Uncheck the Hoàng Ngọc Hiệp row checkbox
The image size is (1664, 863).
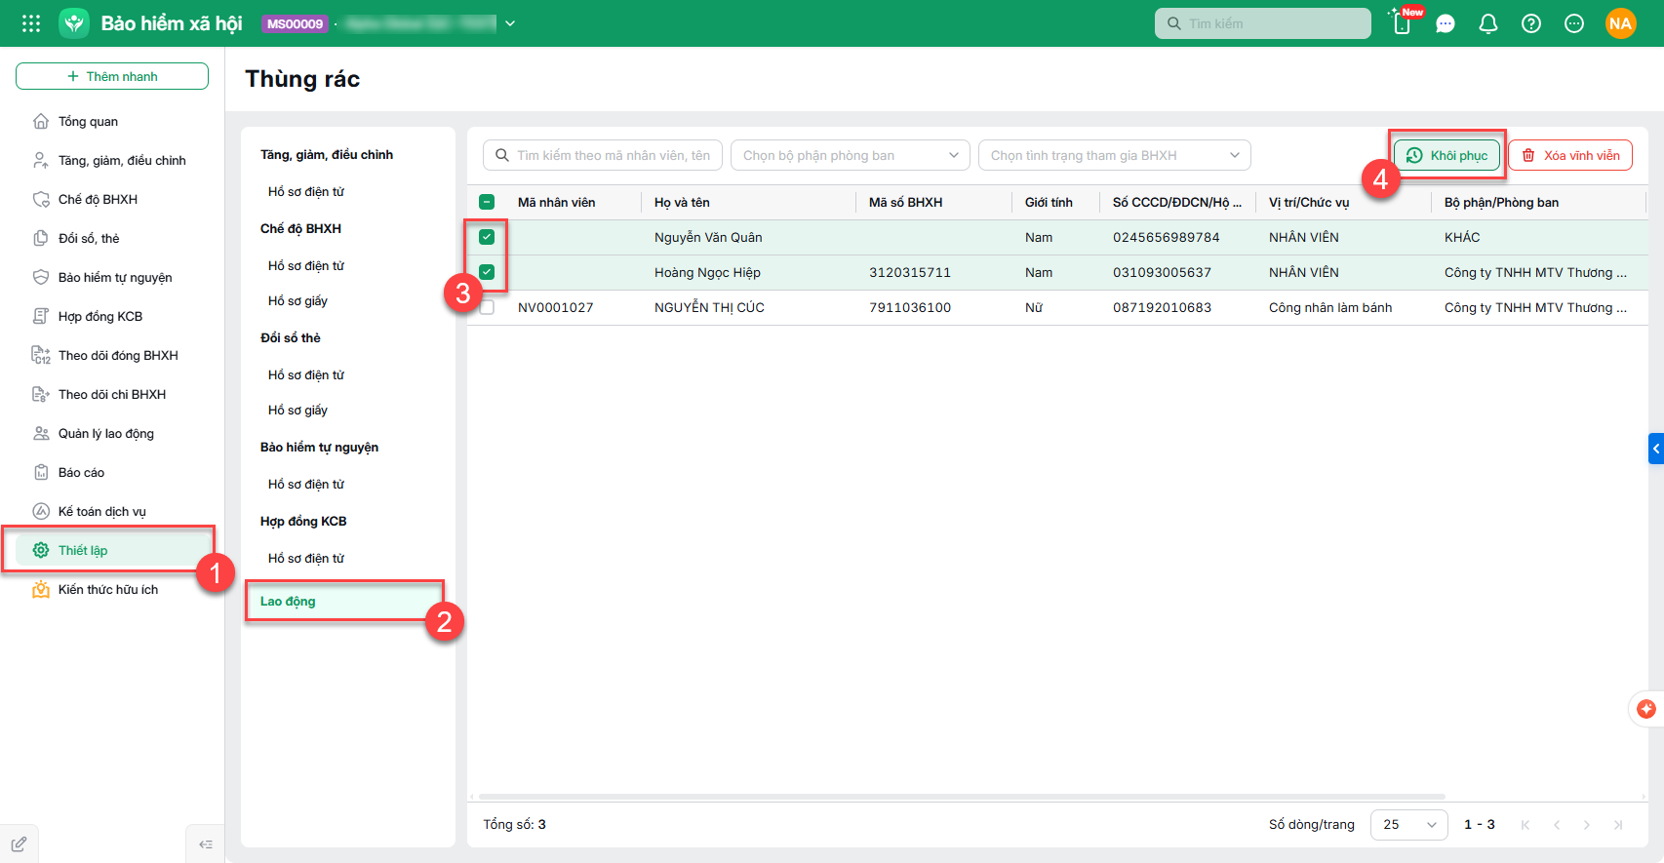487,272
